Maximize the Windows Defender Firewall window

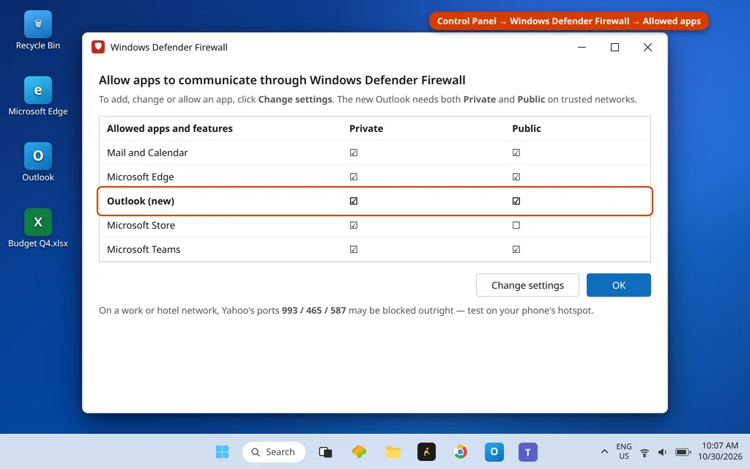coord(615,47)
